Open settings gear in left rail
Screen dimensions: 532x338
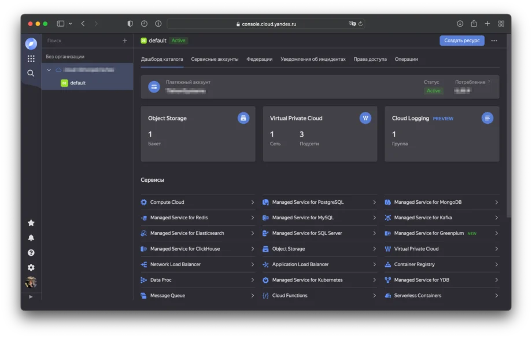[31, 267]
